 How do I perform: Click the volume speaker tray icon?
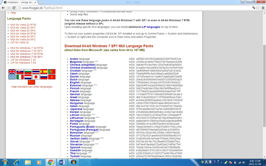[244, 162]
